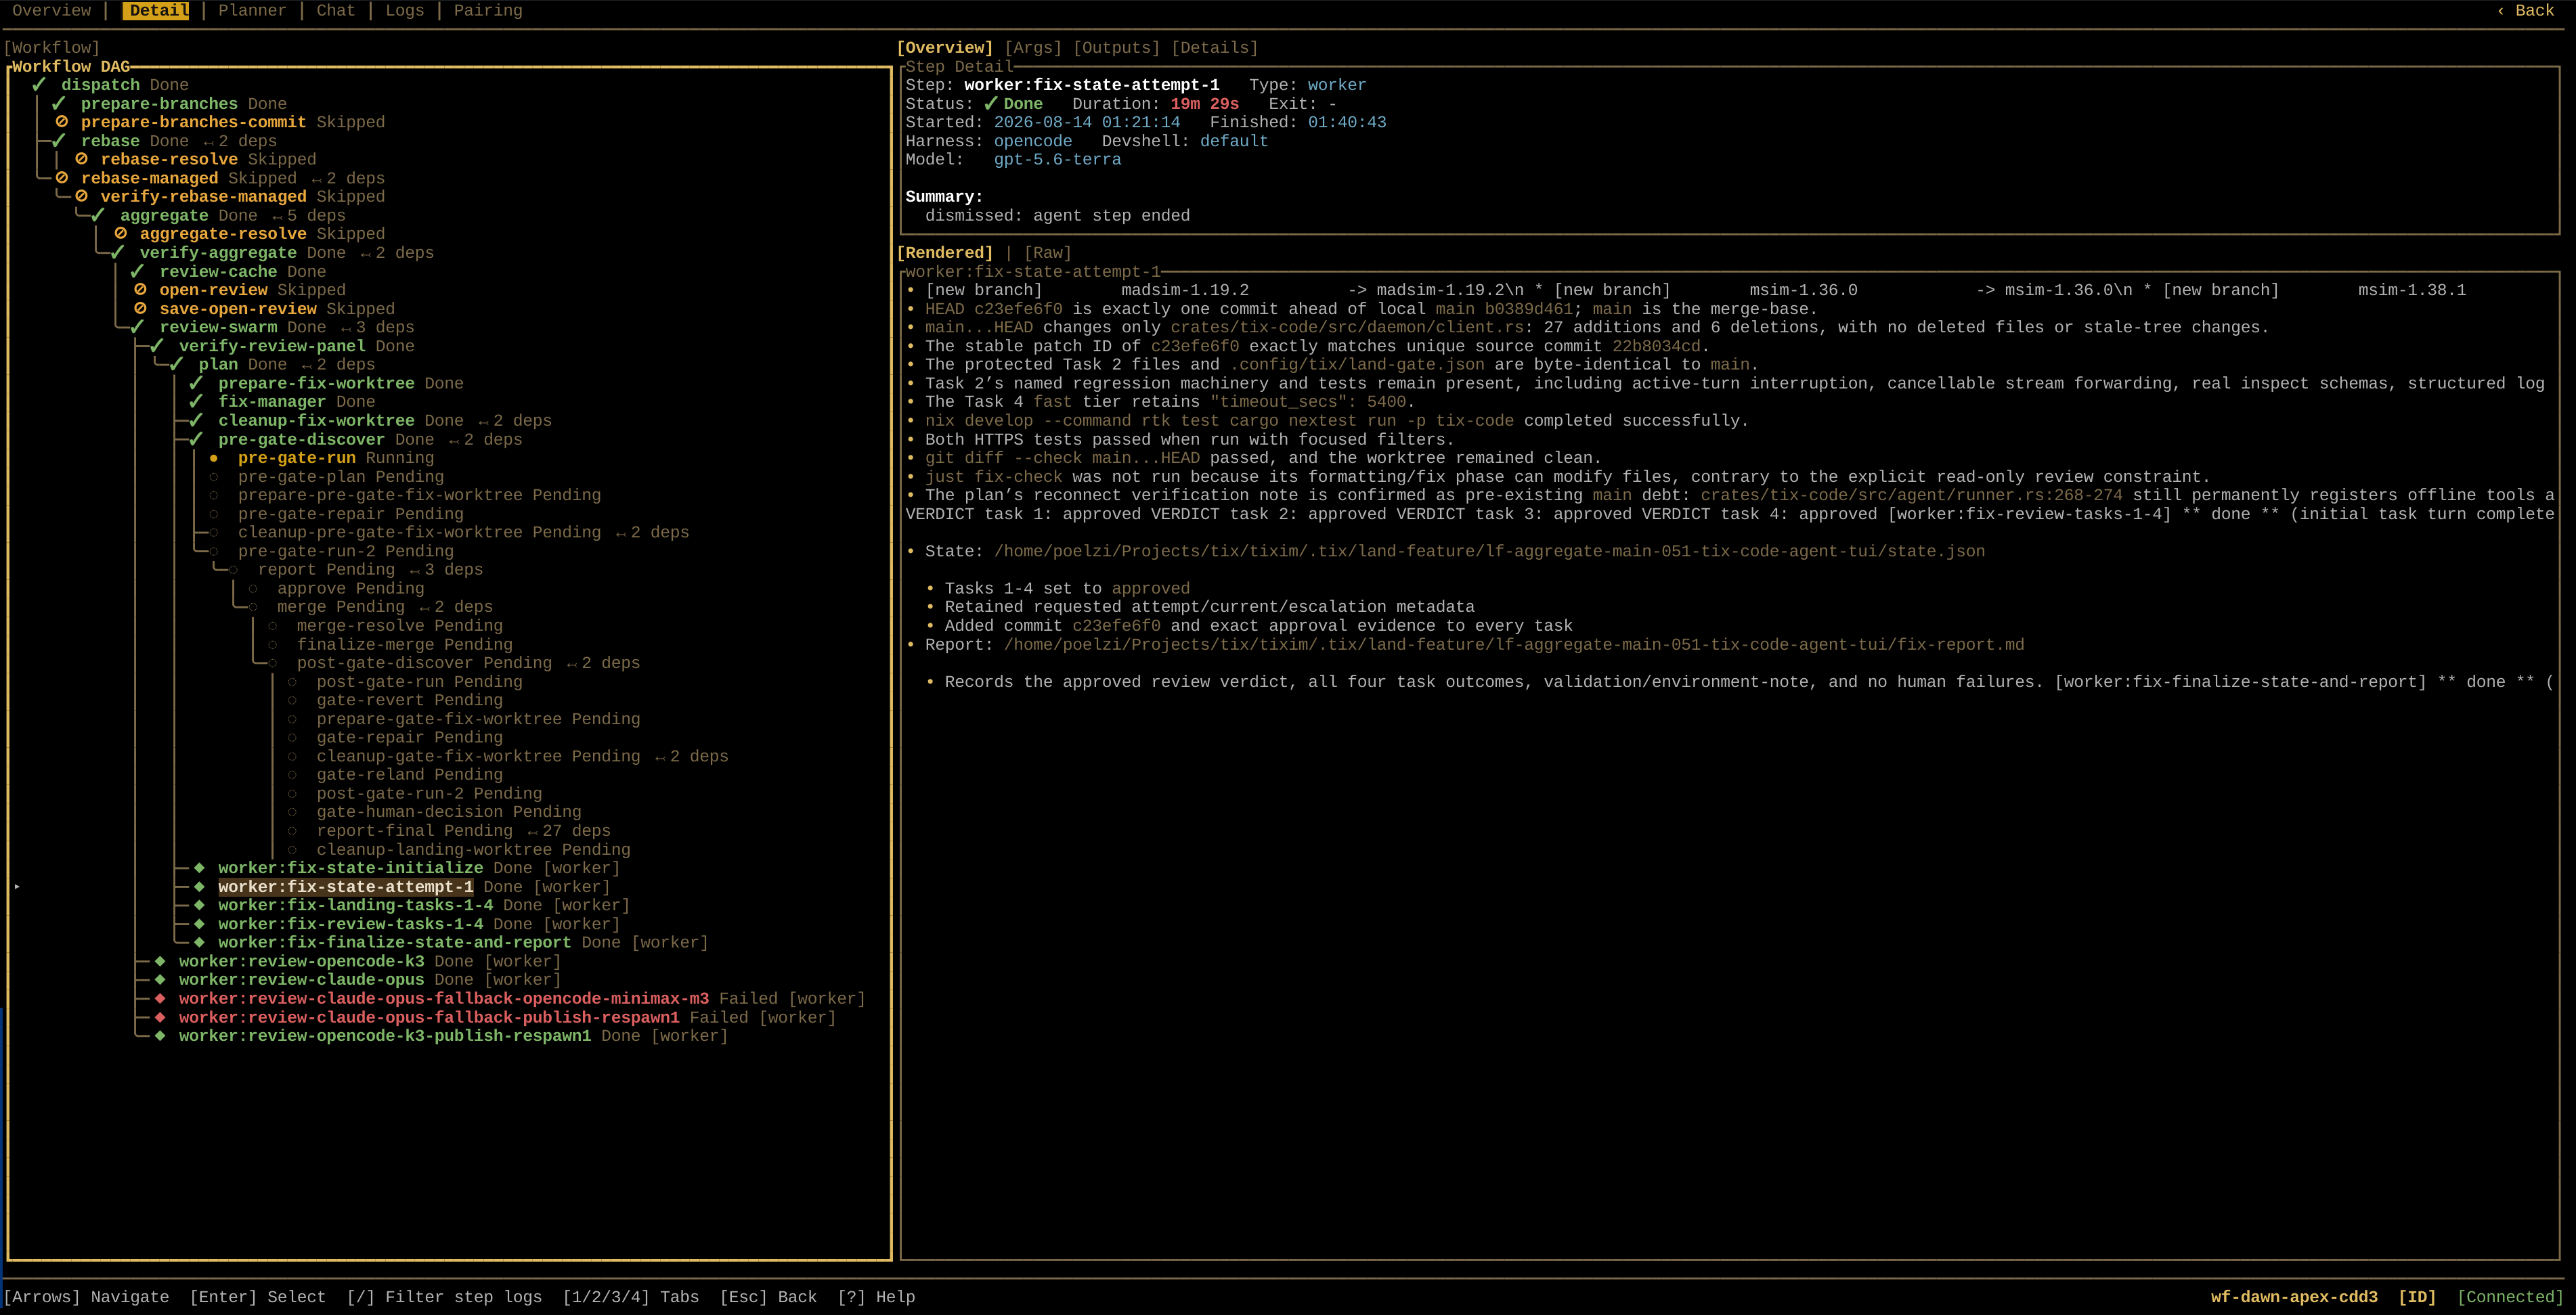Screen dimensions: 2576x1315
Task: Click the skipped icon beside prepare-branches-commit
Action: tap(61, 122)
